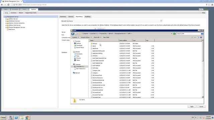Select Local Disk (C:) in navigation pane
The image size is (214, 120).
79,67
